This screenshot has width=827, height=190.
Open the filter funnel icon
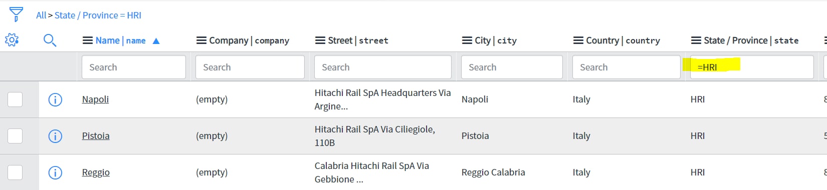(x=16, y=14)
